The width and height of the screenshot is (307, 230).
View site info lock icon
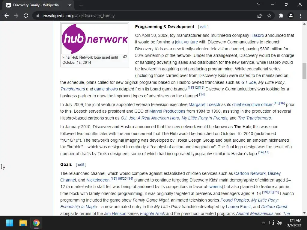tap(37, 16)
